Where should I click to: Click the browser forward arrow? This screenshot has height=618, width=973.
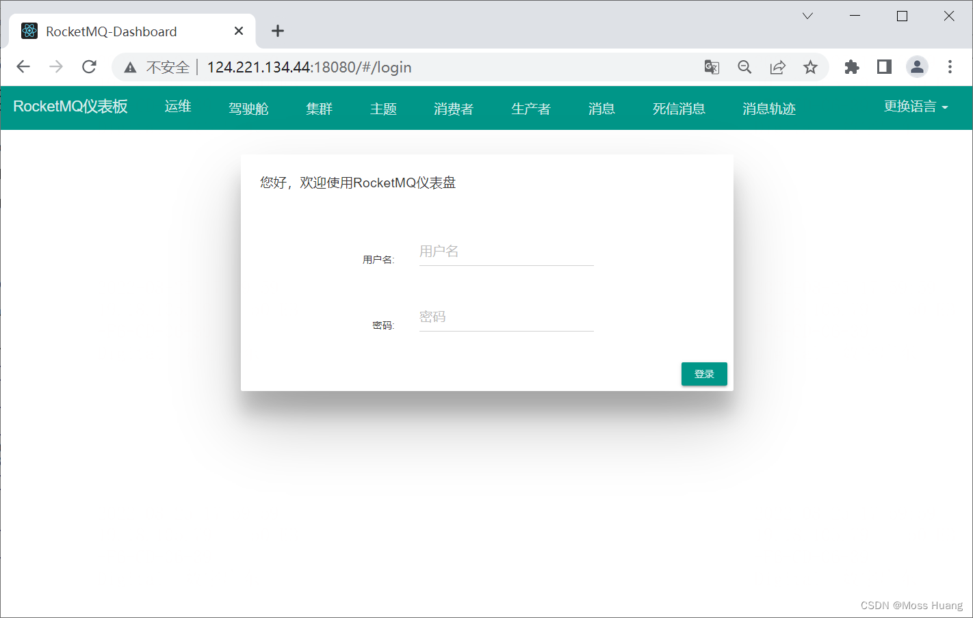coord(56,67)
